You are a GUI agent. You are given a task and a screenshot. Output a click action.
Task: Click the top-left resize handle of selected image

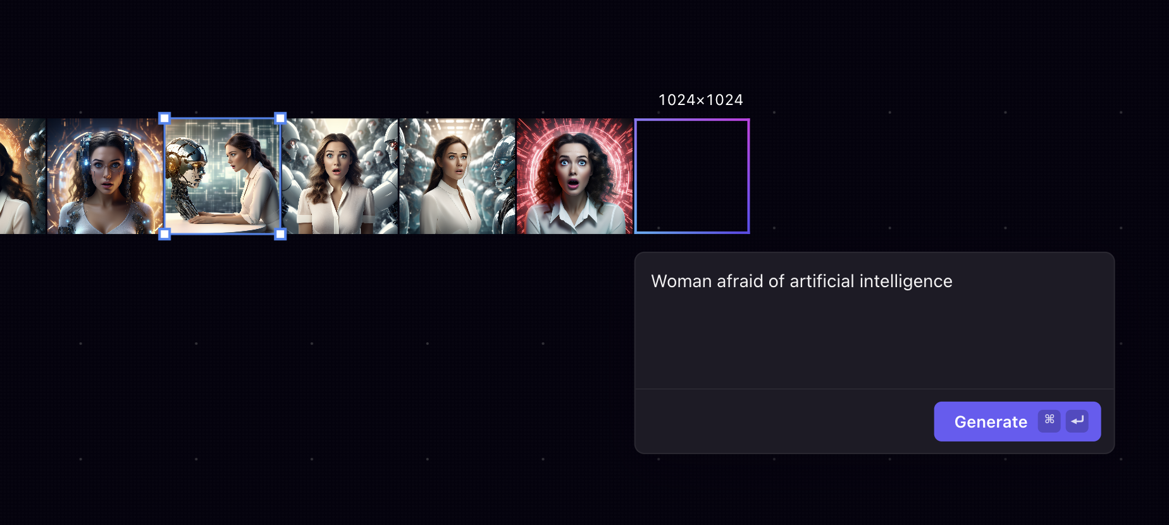[x=164, y=118]
